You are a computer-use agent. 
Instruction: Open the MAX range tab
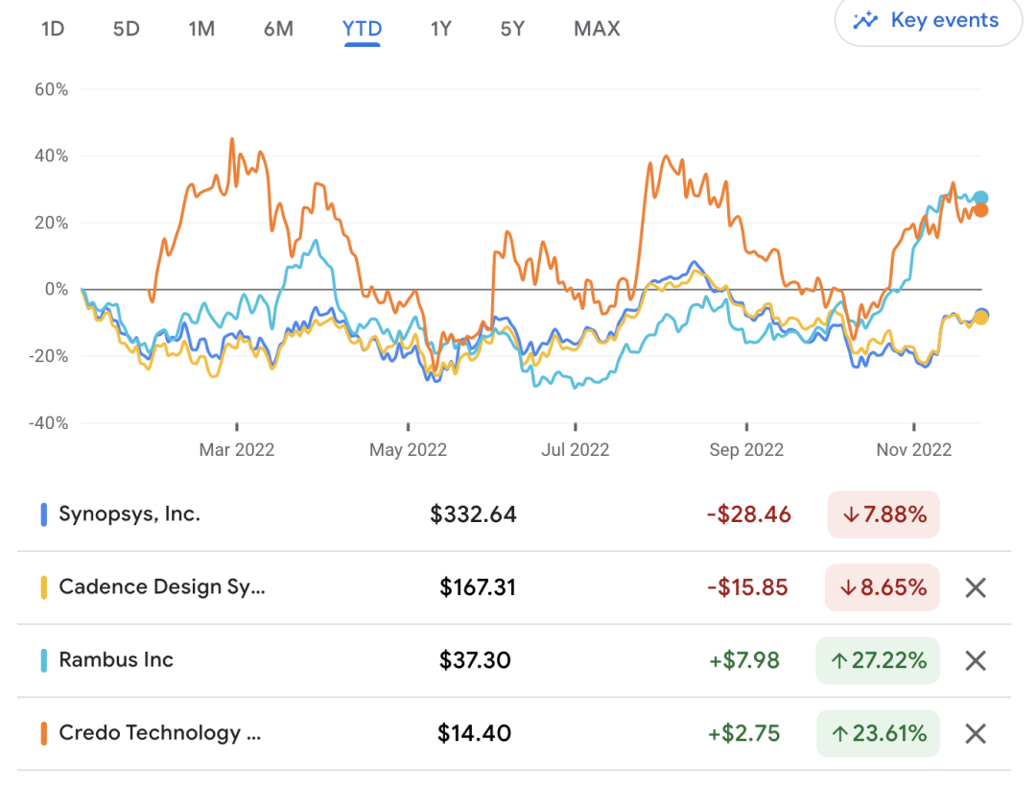(x=597, y=29)
